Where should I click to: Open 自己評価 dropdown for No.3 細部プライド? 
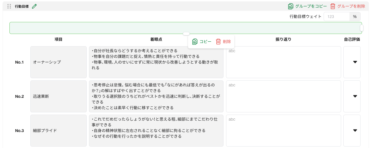[x=355, y=131]
